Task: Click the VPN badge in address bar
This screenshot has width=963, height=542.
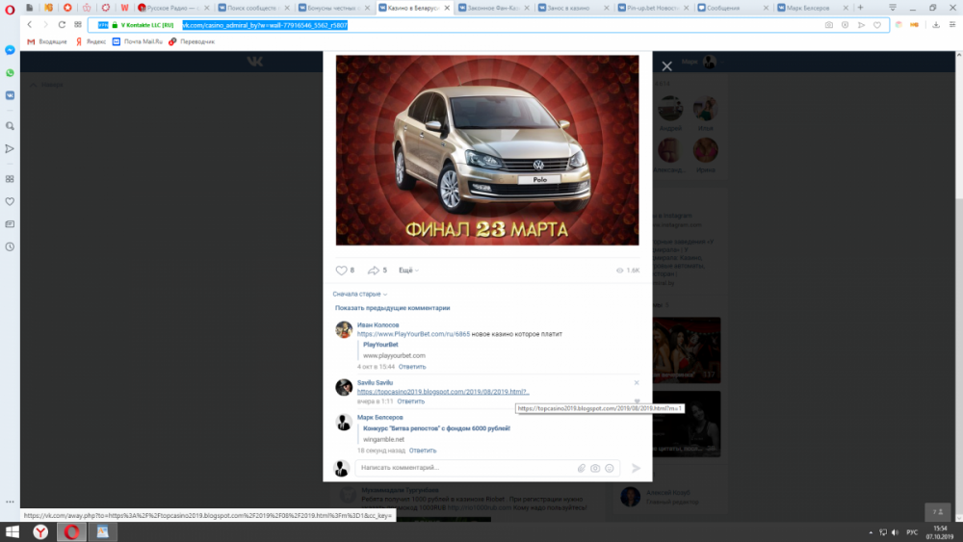Action: click(103, 25)
